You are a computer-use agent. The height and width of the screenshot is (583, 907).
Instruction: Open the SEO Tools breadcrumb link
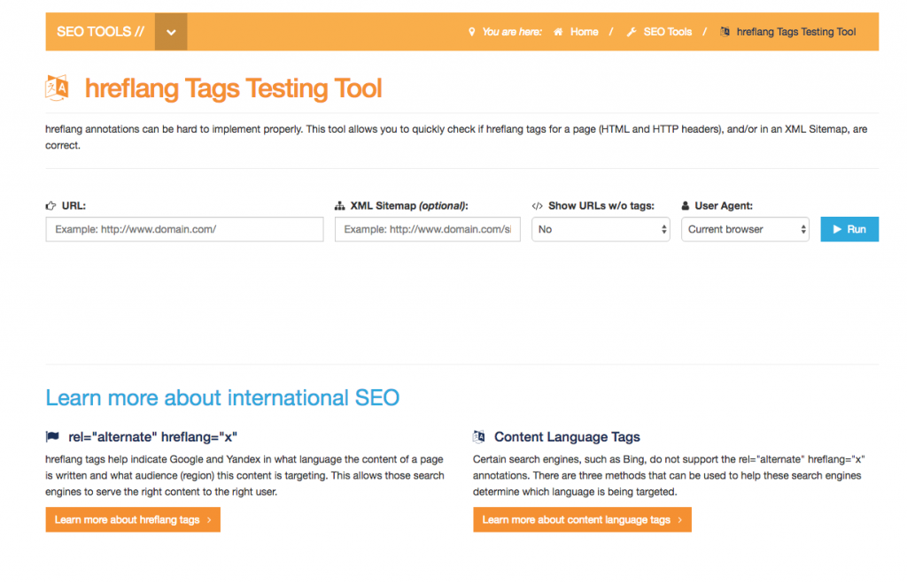coord(667,31)
